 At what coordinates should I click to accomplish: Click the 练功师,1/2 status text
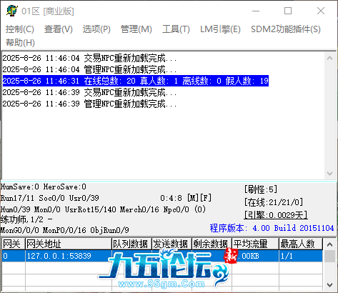(x=26, y=219)
